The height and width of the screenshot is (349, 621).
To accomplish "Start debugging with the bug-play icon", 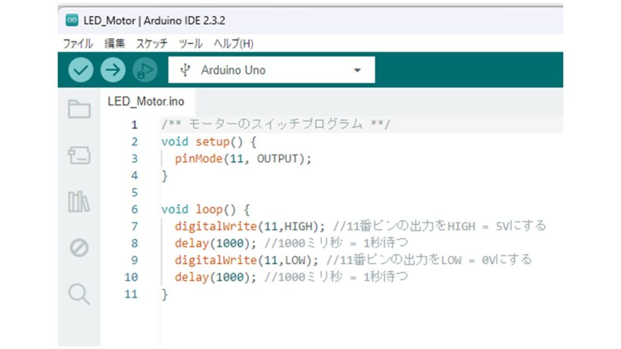I will [144, 70].
